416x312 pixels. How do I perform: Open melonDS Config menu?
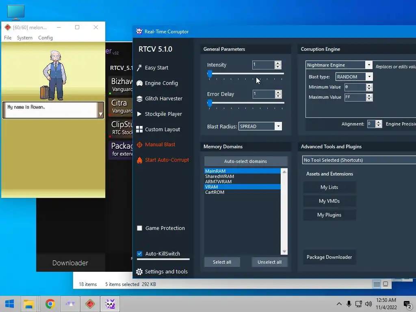pyautogui.click(x=45, y=38)
